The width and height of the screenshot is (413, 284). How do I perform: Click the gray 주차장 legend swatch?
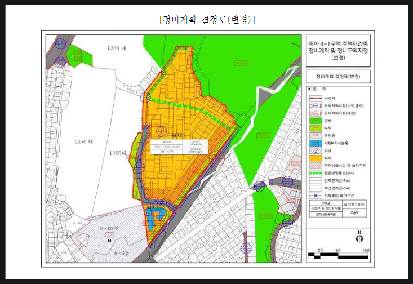(x=316, y=136)
